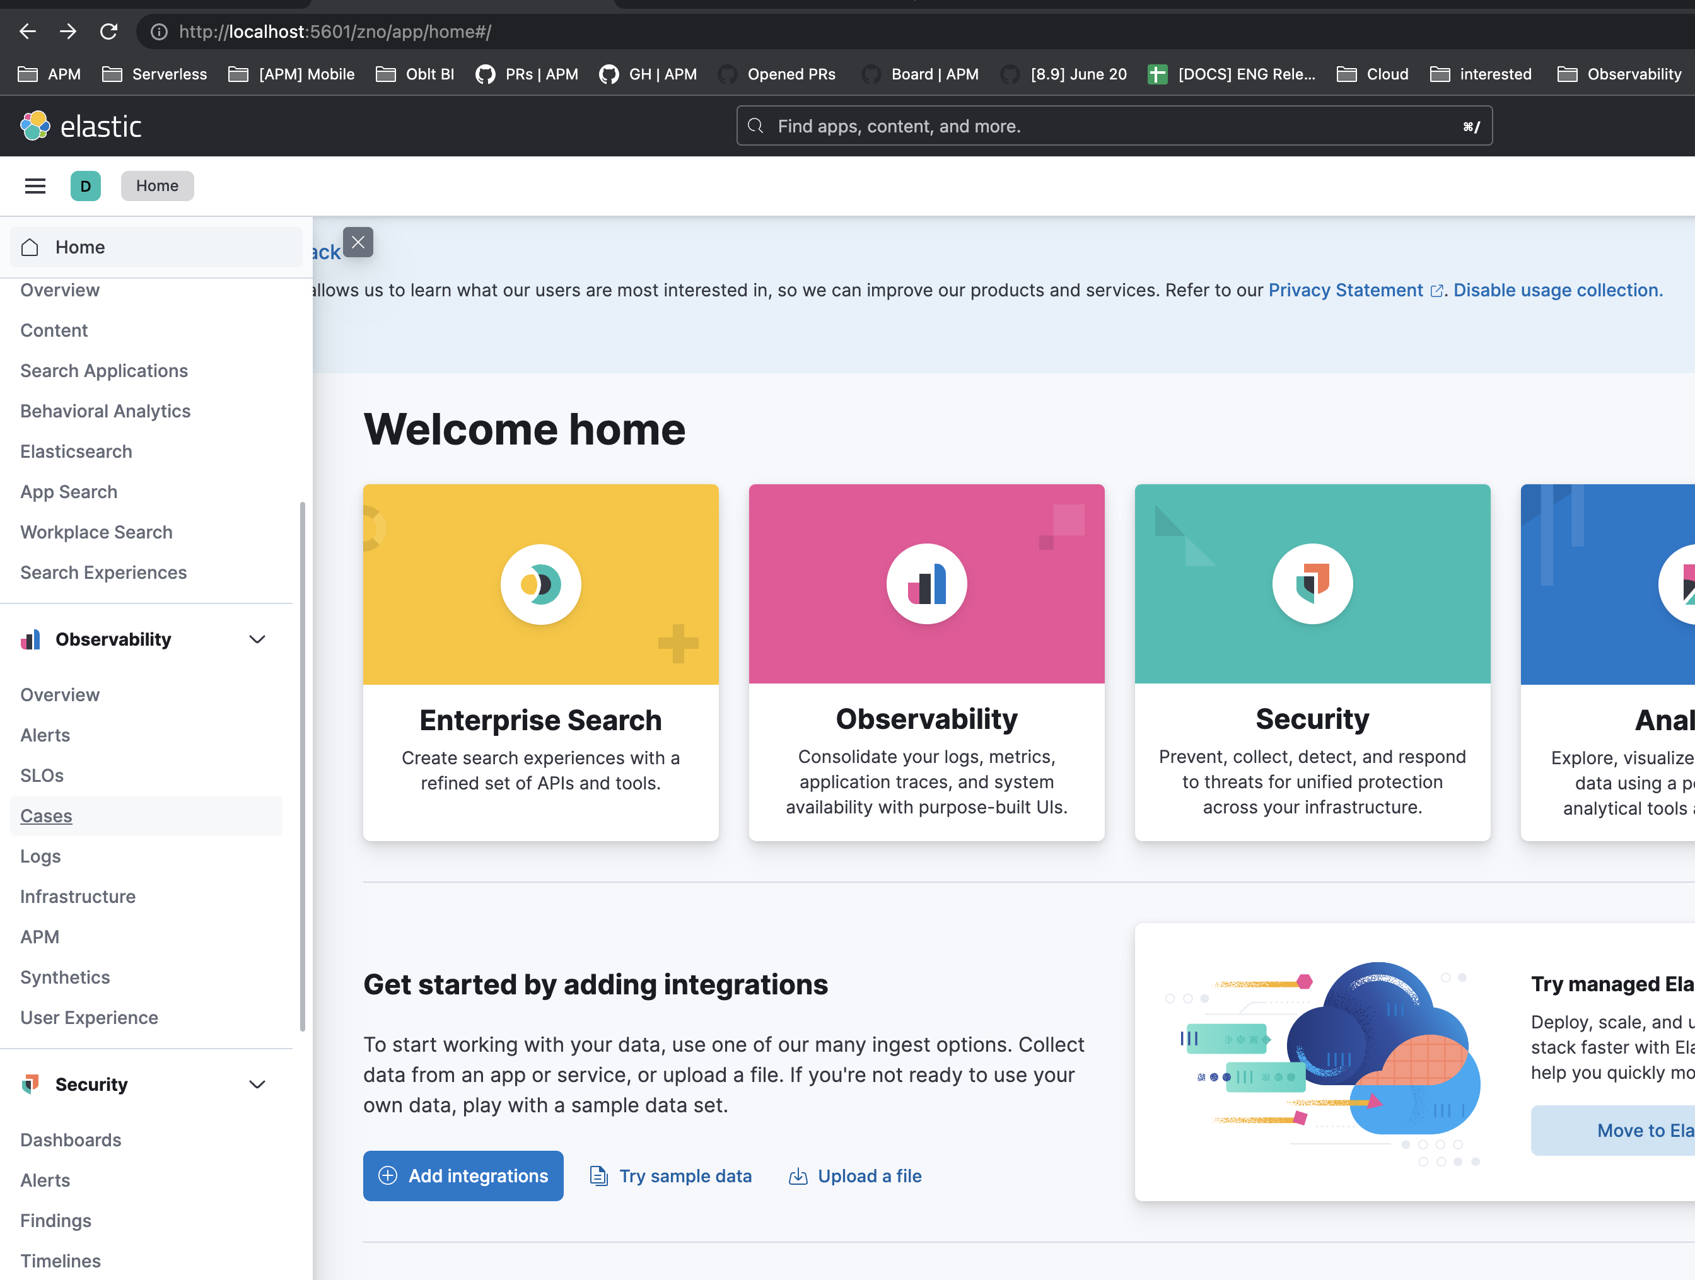1695x1280 pixels.
Task: Open the hamburger navigation menu
Action: [x=35, y=185]
